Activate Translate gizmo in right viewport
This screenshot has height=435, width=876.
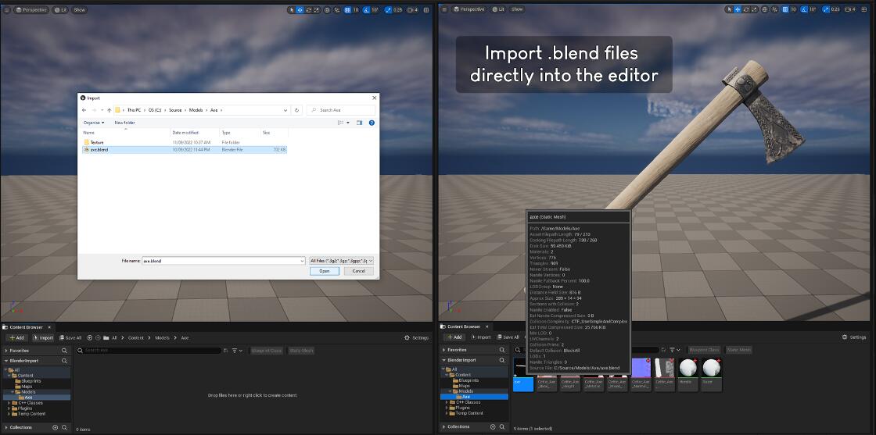[x=738, y=9]
